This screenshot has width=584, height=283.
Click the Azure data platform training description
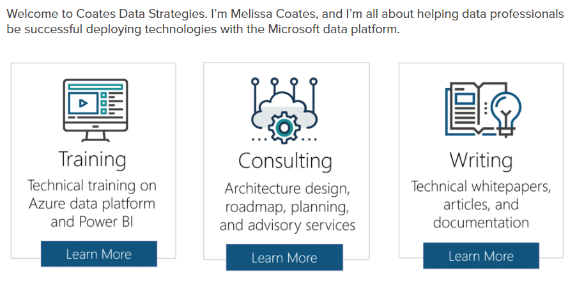pos(92,204)
